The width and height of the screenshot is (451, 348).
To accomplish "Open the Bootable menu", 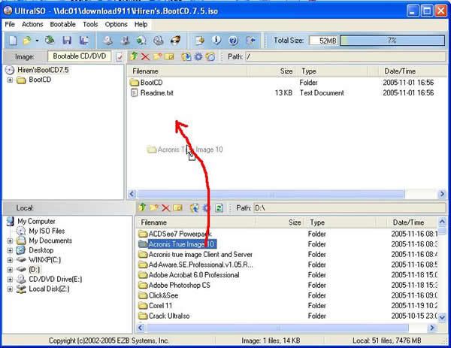I will (62, 25).
